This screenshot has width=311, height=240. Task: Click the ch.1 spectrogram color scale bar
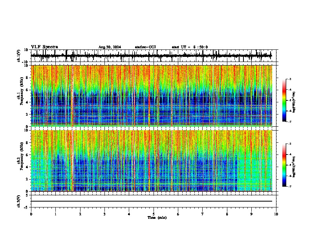click(x=284, y=100)
